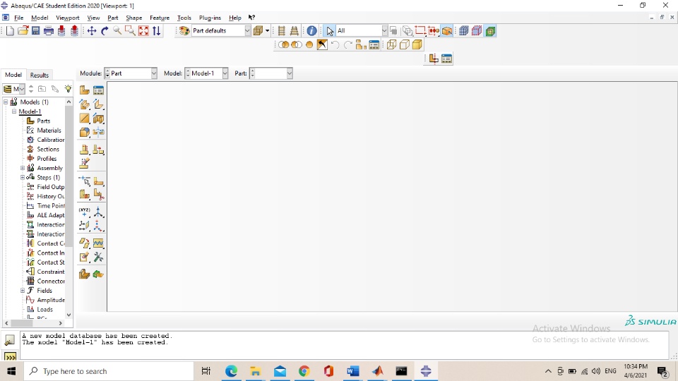Screen dimensions: 678x381
Task: Toggle the Wireframe render style
Action: tap(391, 45)
